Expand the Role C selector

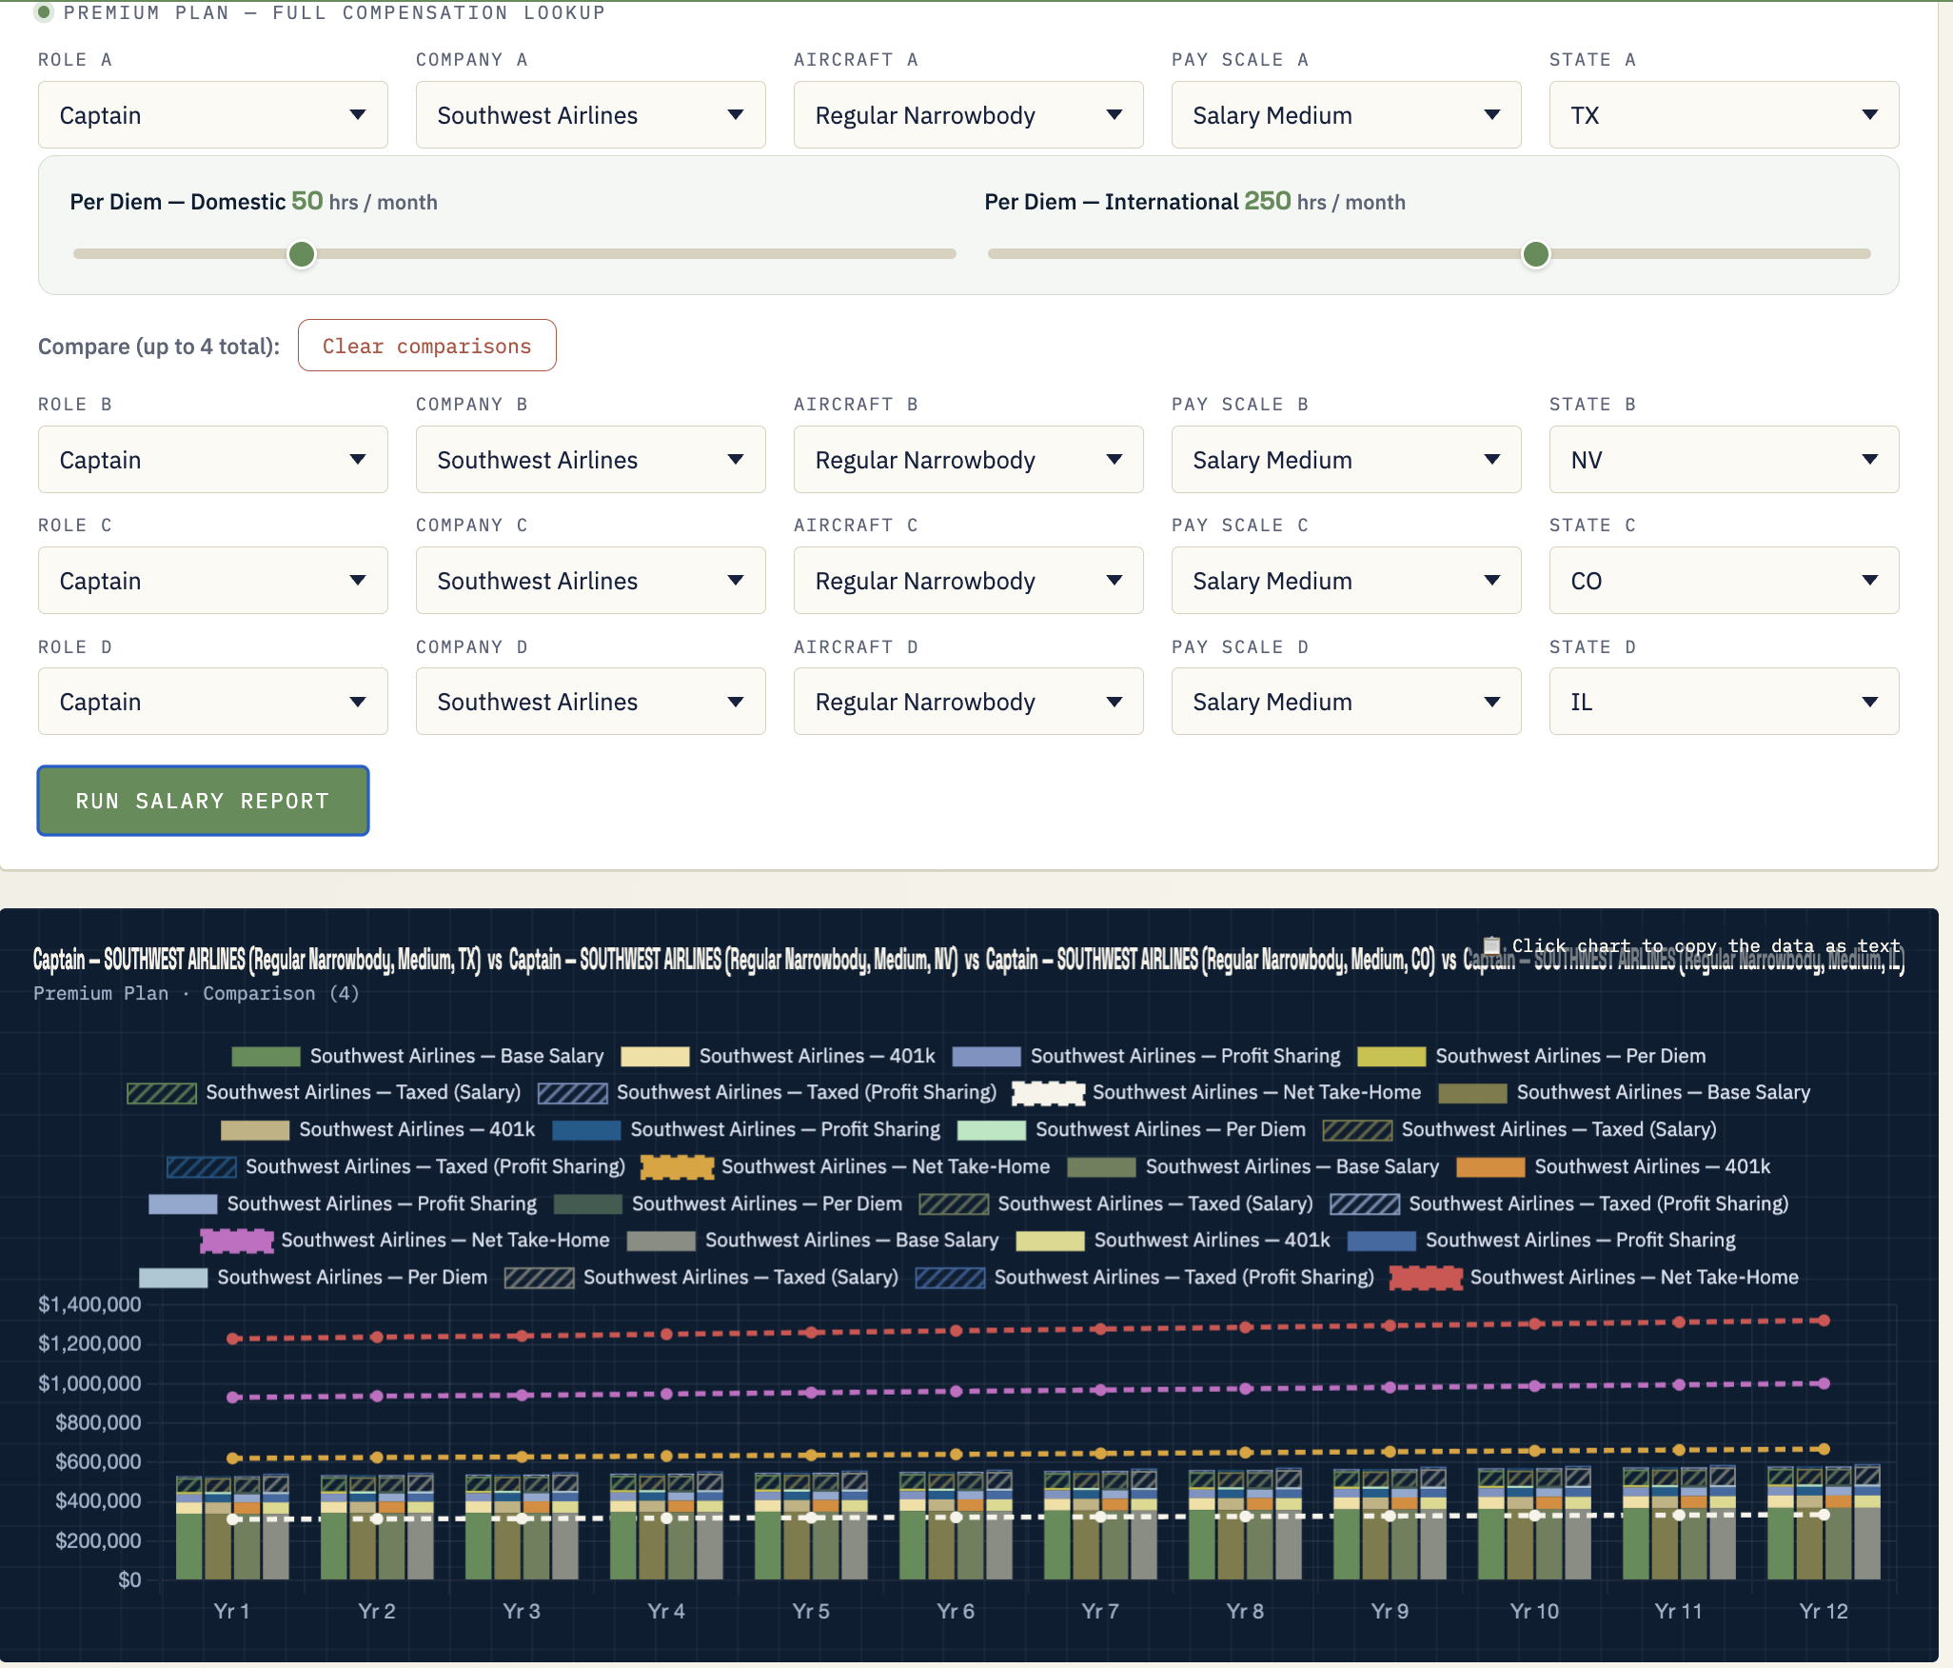click(x=213, y=581)
